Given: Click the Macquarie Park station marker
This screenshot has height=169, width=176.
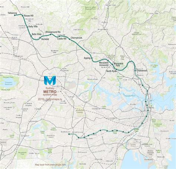Looking at the screenshot, I should coord(113,64).
